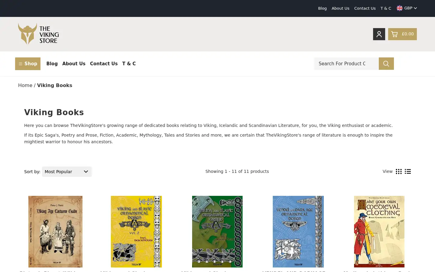Switch to list view
The image size is (435, 272).
(x=408, y=172)
